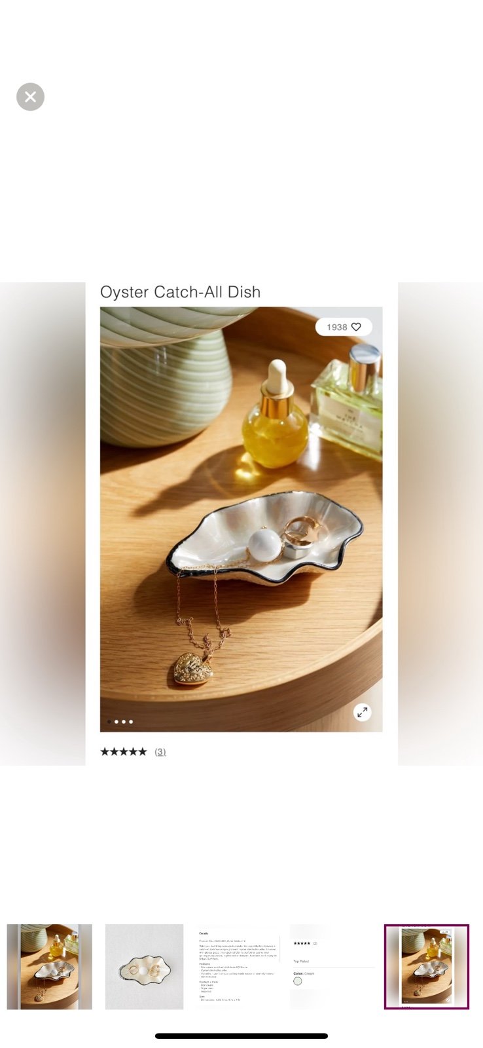This screenshot has height=1048, width=483.
Task: Open first thumbnail of dish on tray
Action: (50, 967)
